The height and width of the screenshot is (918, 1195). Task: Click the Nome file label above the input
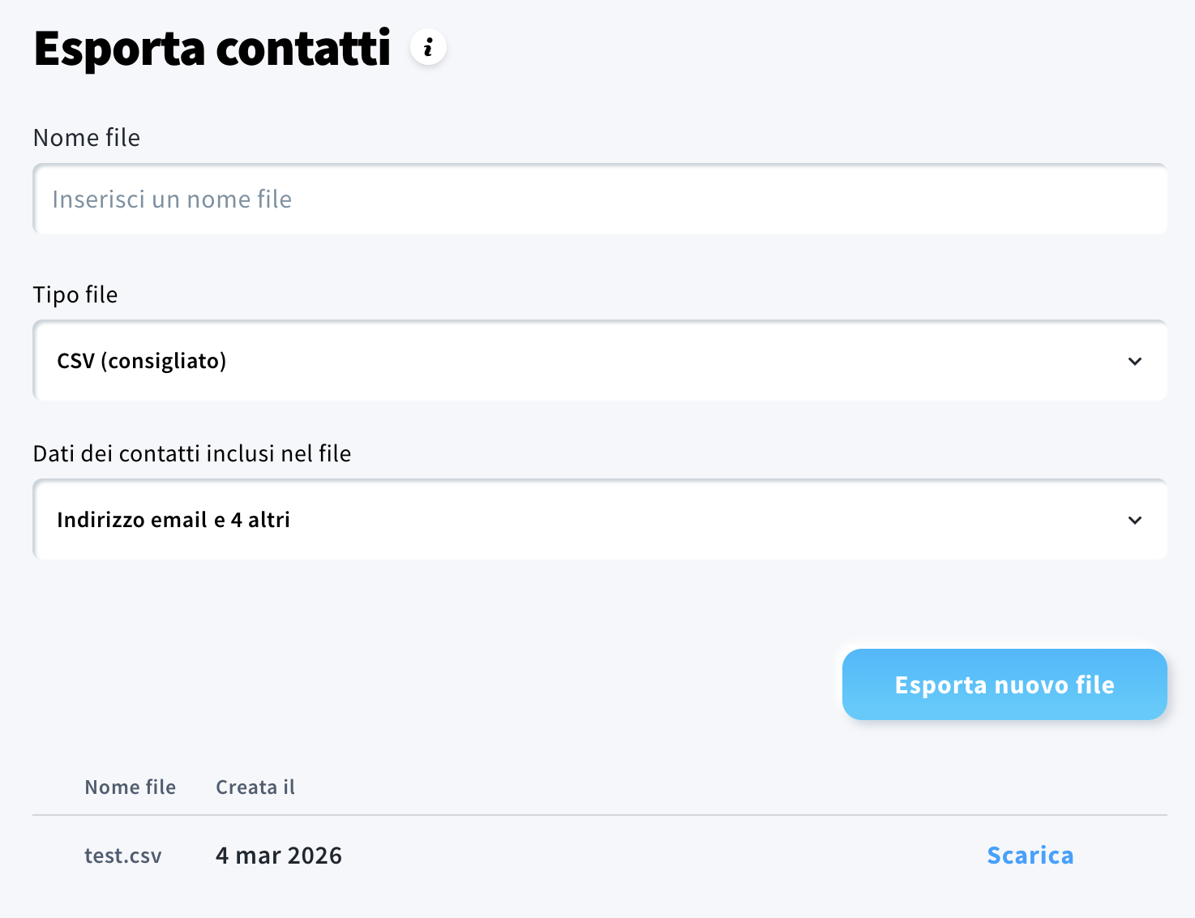point(87,138)
